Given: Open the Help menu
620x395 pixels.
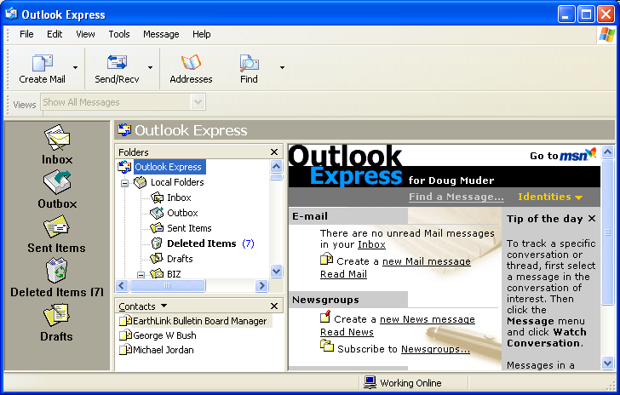Looking at the screenshot, I should coord(202,34).
